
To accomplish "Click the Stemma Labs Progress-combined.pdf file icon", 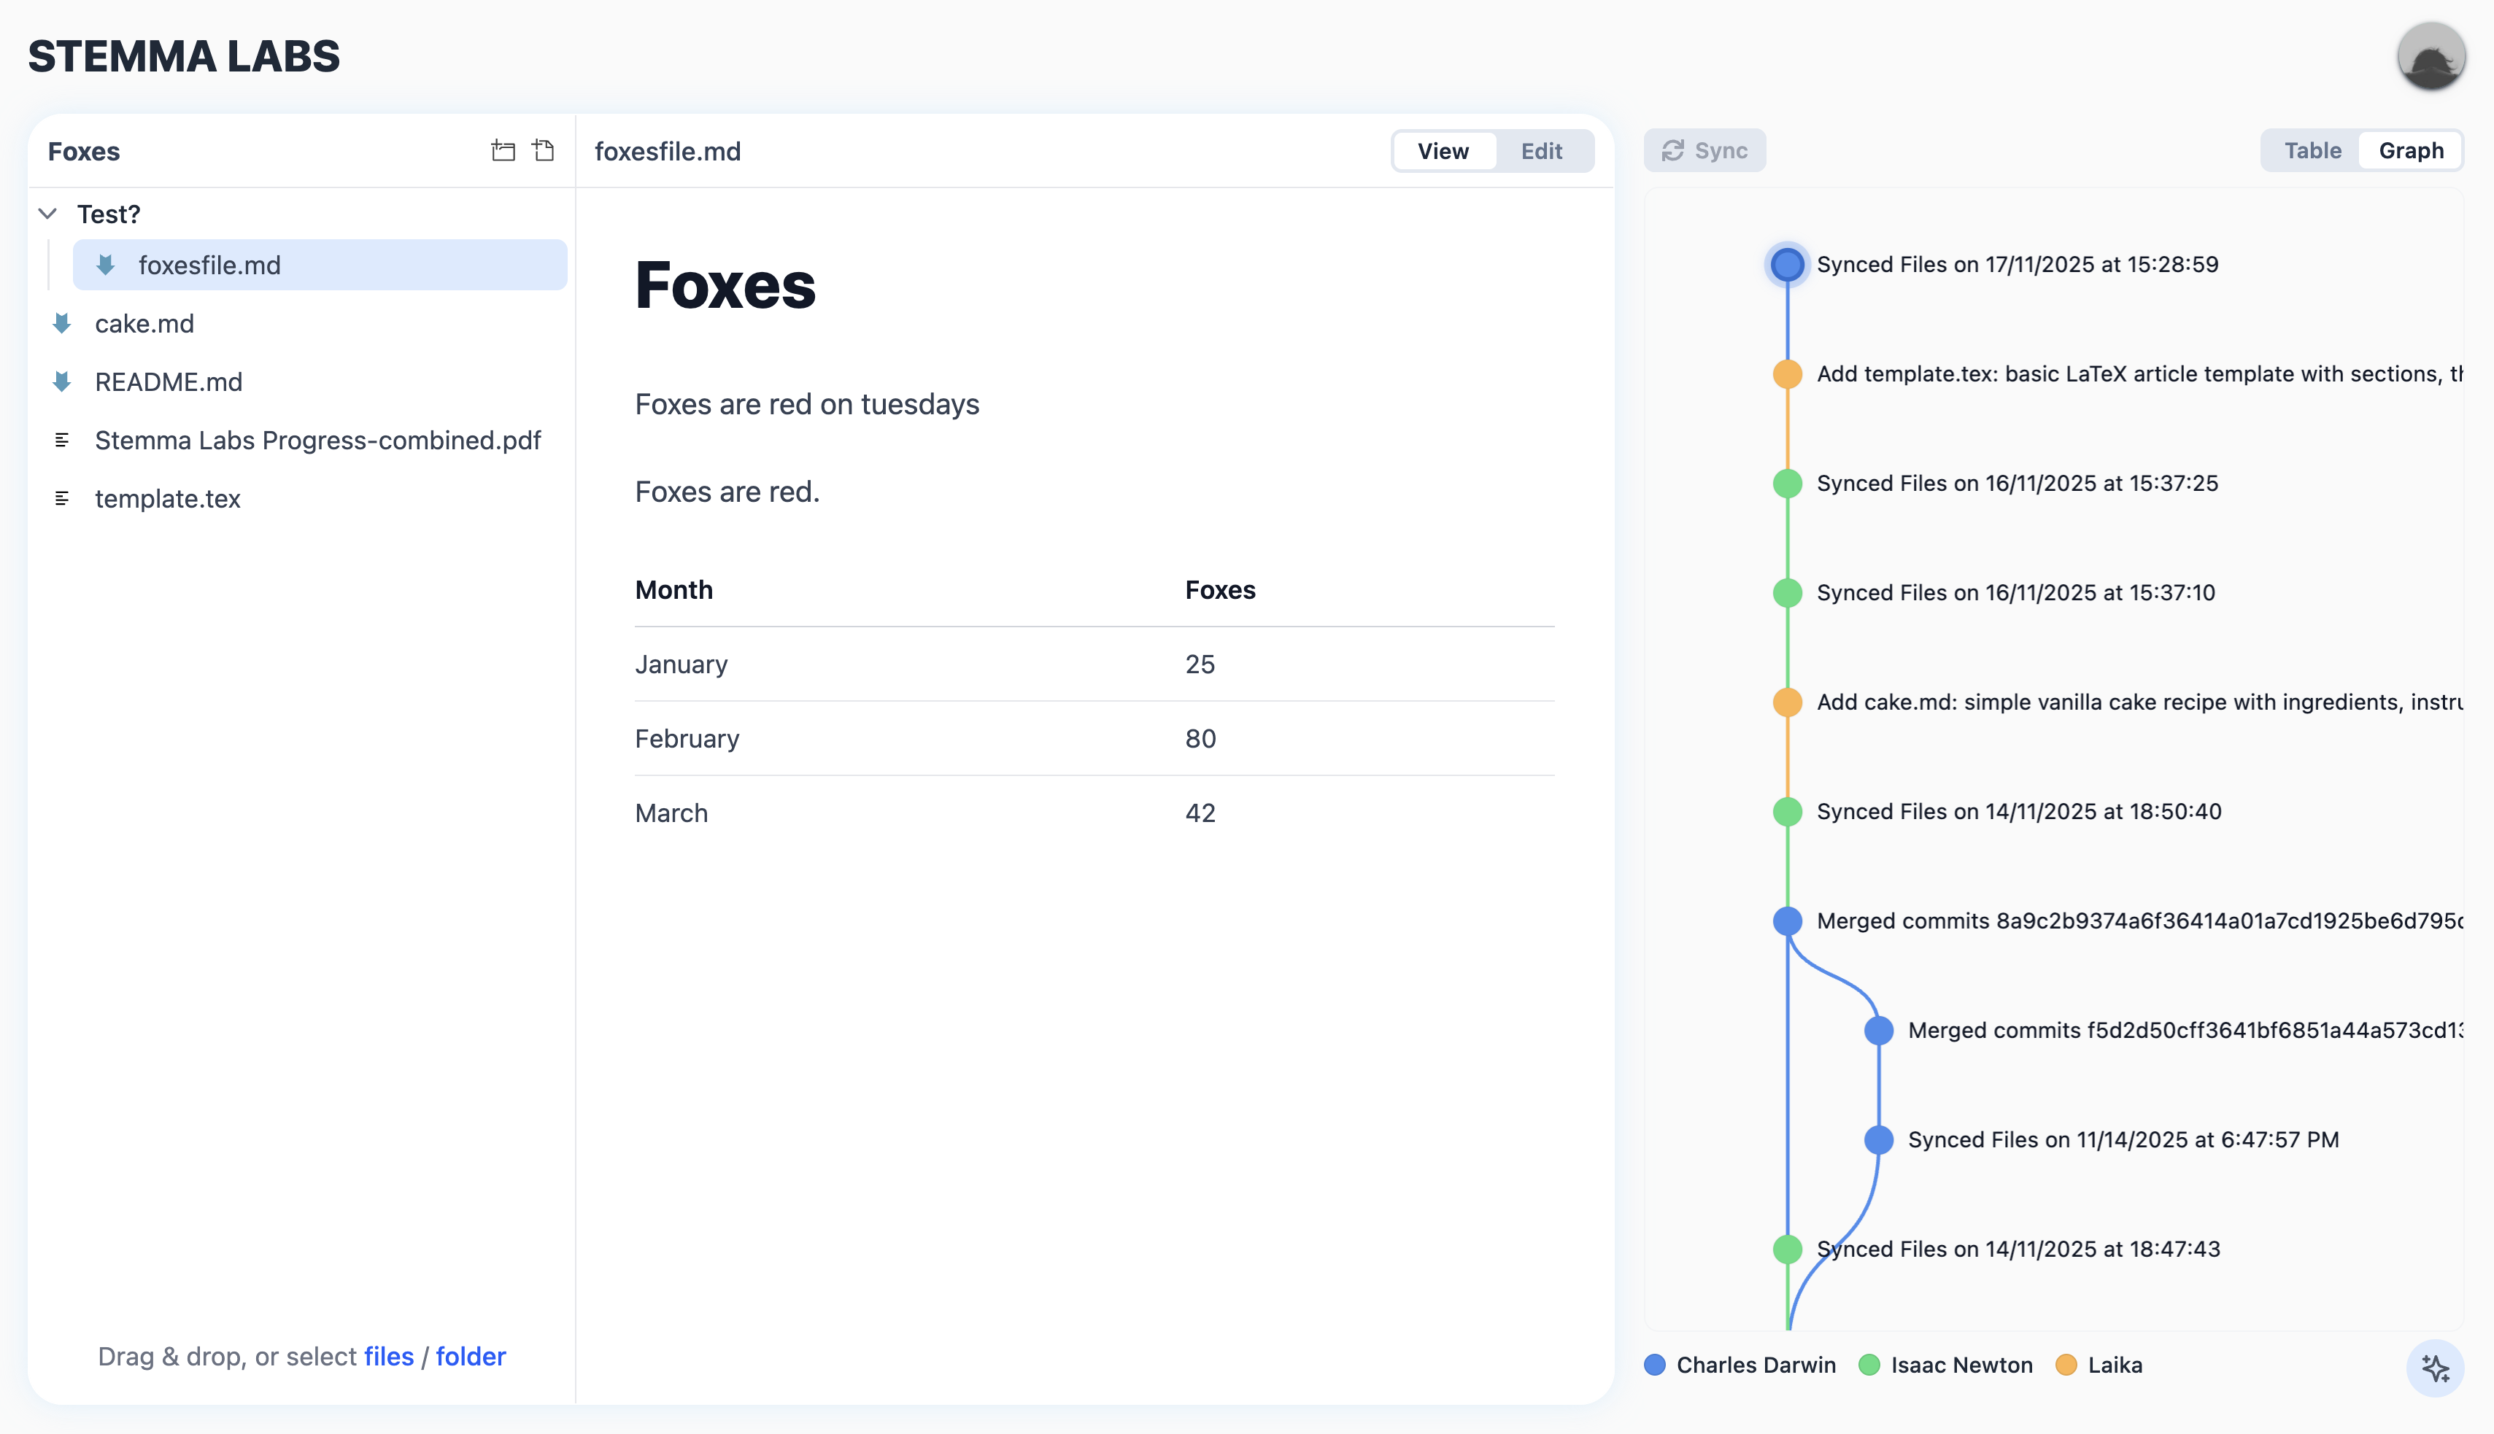I will tap(62, 441).
